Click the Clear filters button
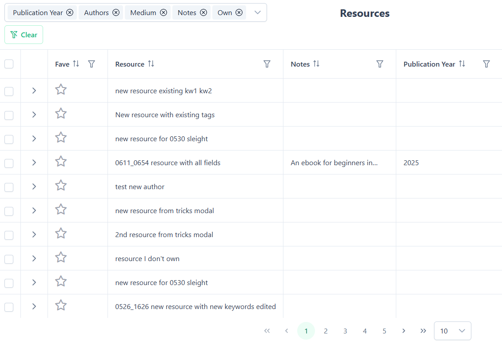This screenshot has height=341, width=502. (24, 34)
